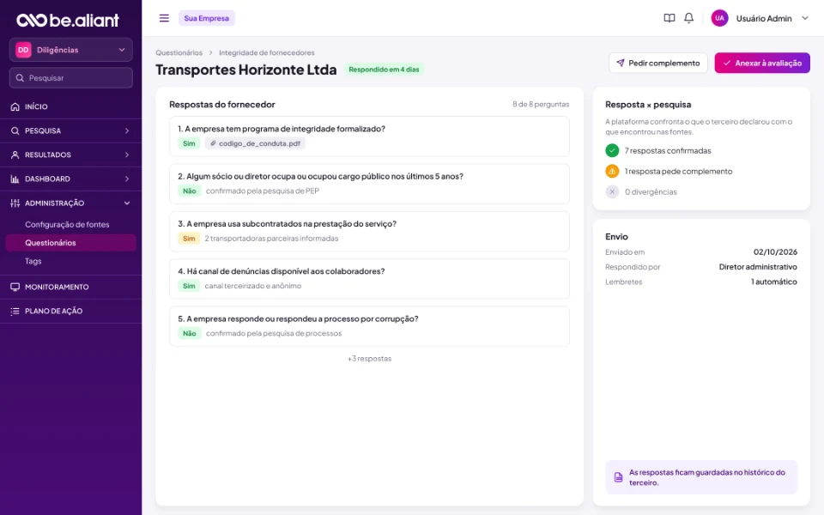Open question 3 about subcontratados

coord(369,231)
